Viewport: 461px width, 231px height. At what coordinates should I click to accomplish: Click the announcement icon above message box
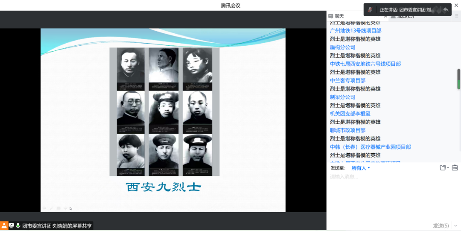pyautogui.click(x=455, y=168)
